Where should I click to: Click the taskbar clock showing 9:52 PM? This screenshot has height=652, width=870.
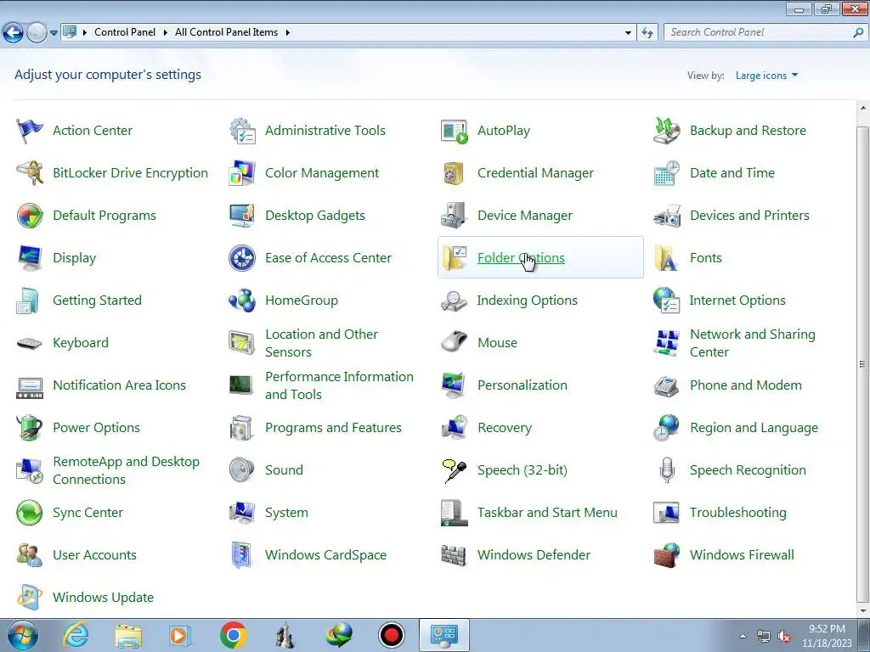(x=827, y=636)
